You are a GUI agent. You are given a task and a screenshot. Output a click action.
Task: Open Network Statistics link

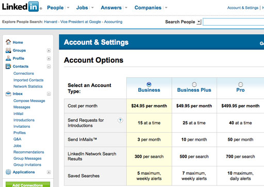[28, 86]
